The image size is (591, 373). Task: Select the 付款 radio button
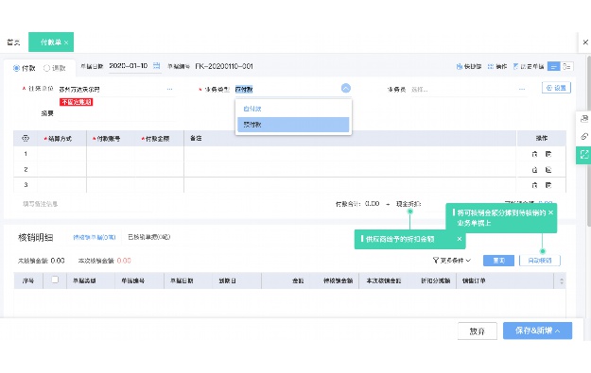tap(16, 68)
